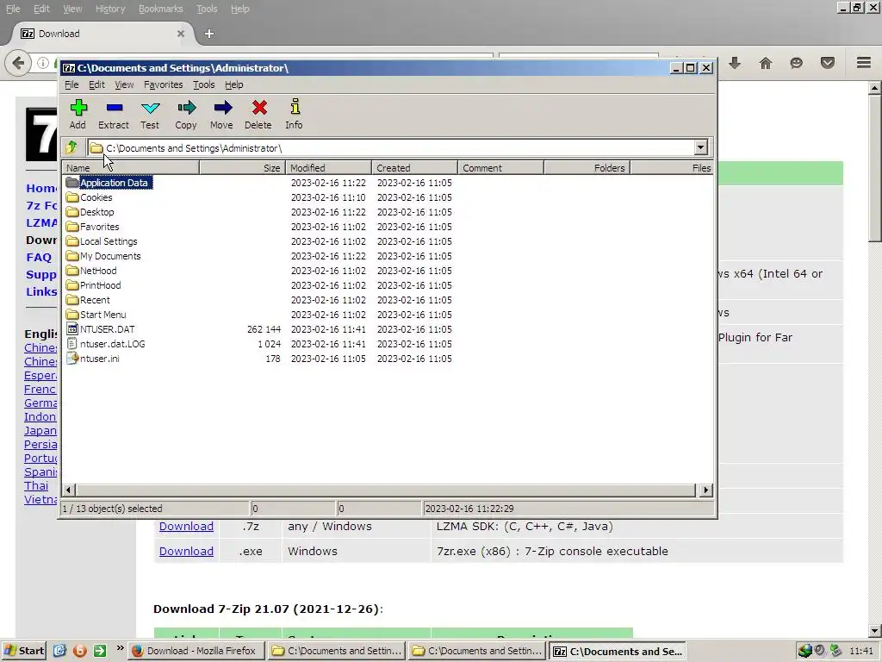Click the horizontal scrollbar right arrow in 7-Zip
The height and width of the screenshot is (662, 882).
point(706,490)
